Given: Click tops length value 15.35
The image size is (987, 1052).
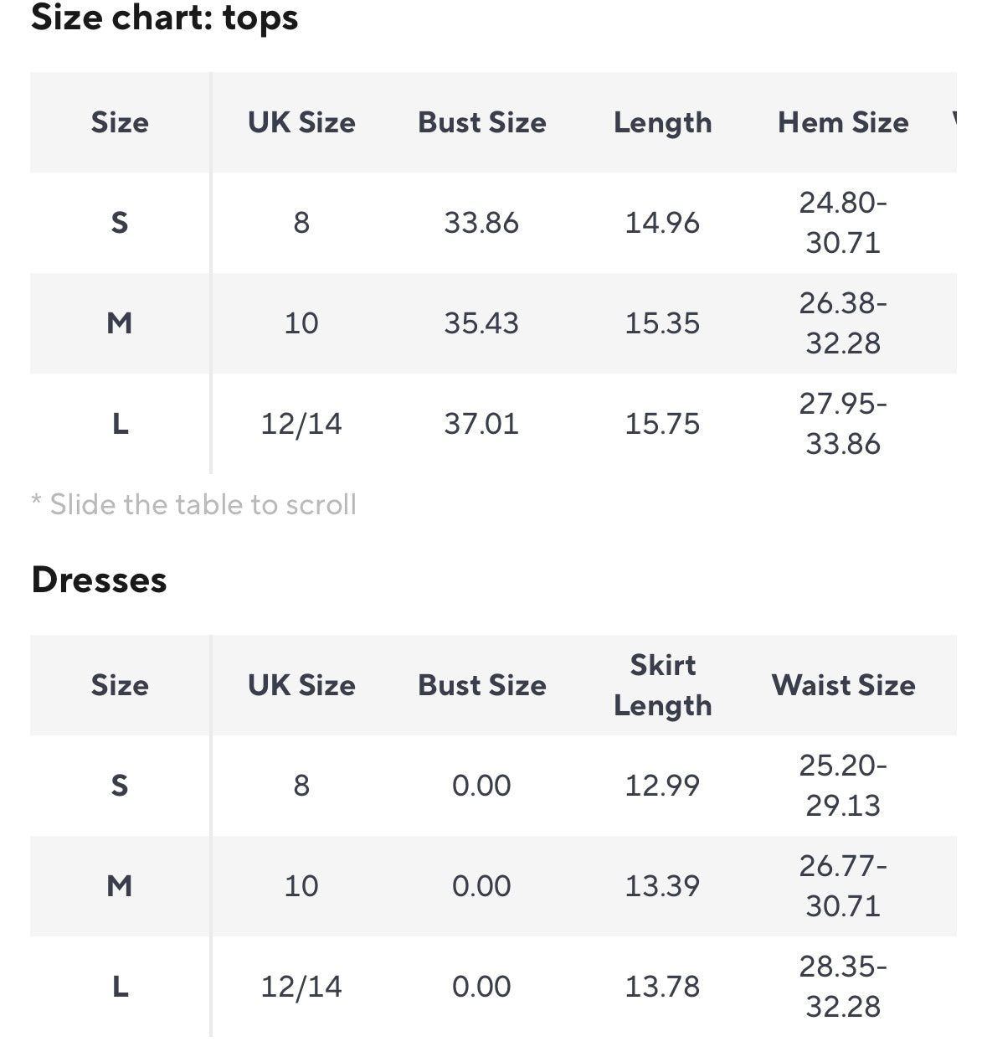Looking at the screenshot, I should coord(662,323).
